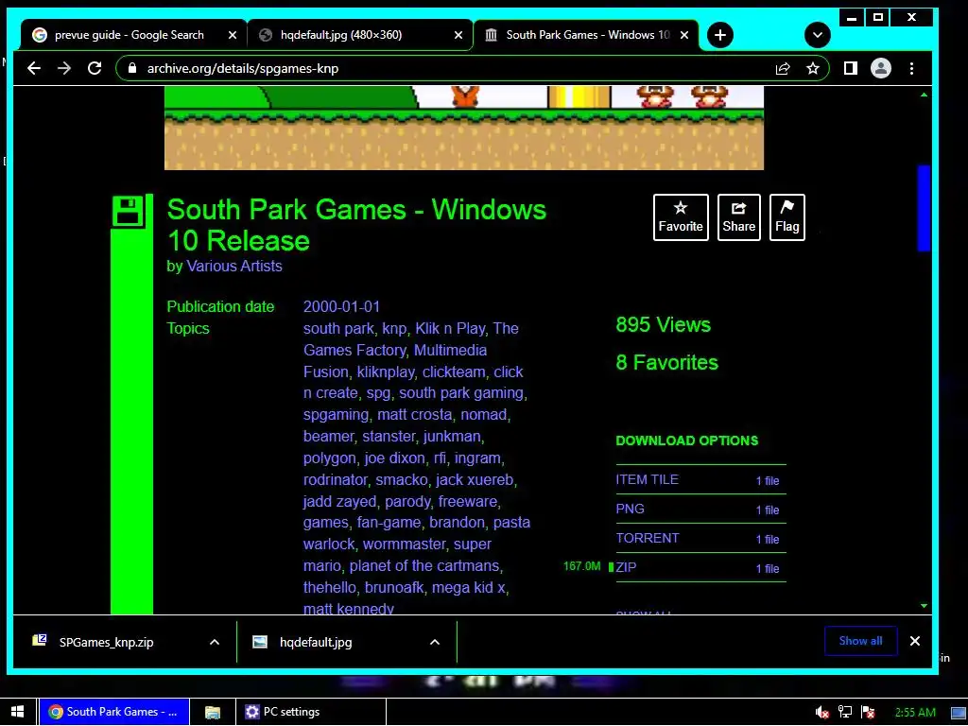This screenshot has height=726, width=968.
Task: Click the 895 Views text
Action: tap(663, 325)
